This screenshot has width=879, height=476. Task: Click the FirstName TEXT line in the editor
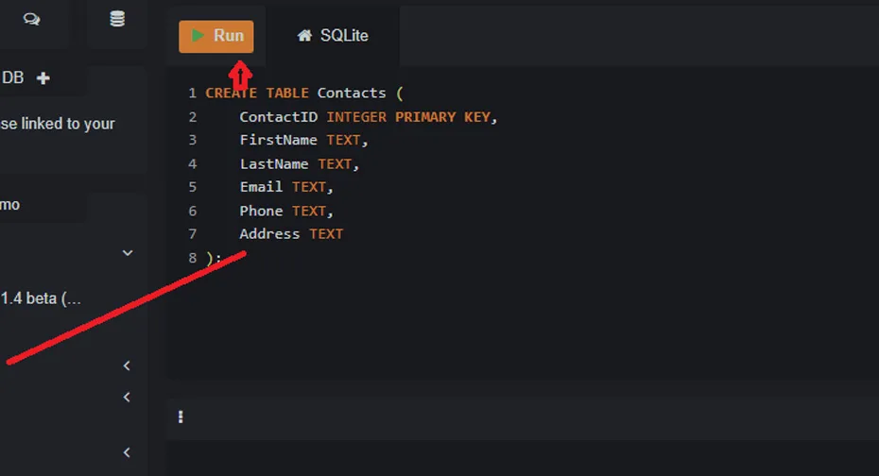point(302,141)
